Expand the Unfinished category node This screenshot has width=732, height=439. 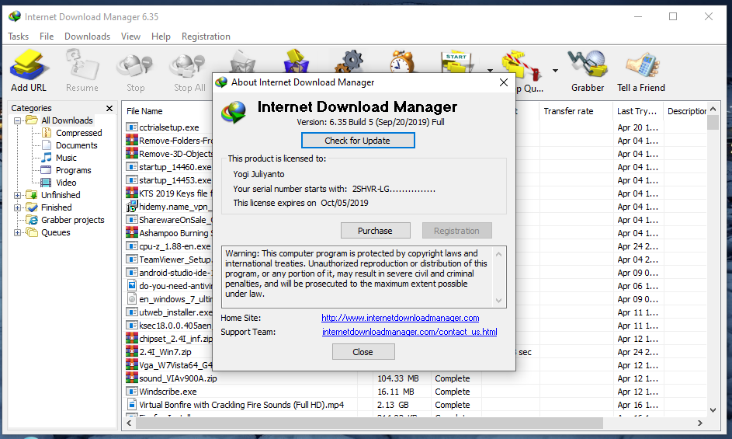click(17, 195)
